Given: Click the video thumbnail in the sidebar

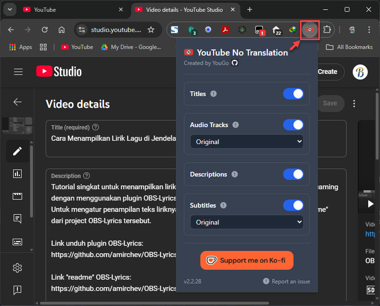Looking at the screenshot, I should coord(17,125).
